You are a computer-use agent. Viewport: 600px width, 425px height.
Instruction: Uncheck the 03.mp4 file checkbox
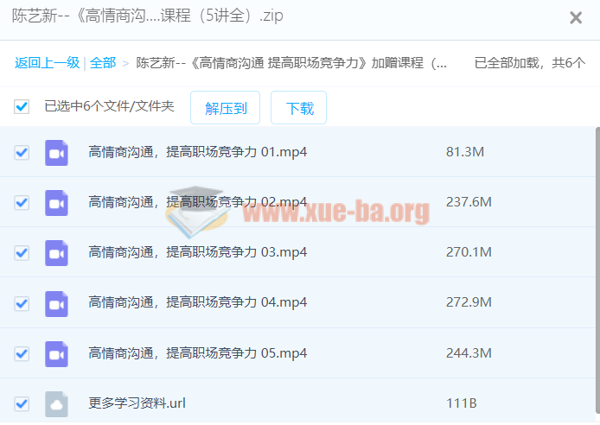(22, 253)
